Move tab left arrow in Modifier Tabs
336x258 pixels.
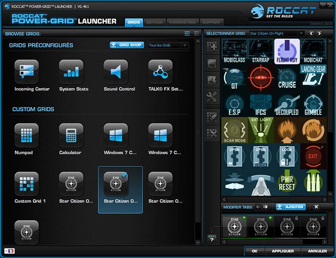click(258, 207)
